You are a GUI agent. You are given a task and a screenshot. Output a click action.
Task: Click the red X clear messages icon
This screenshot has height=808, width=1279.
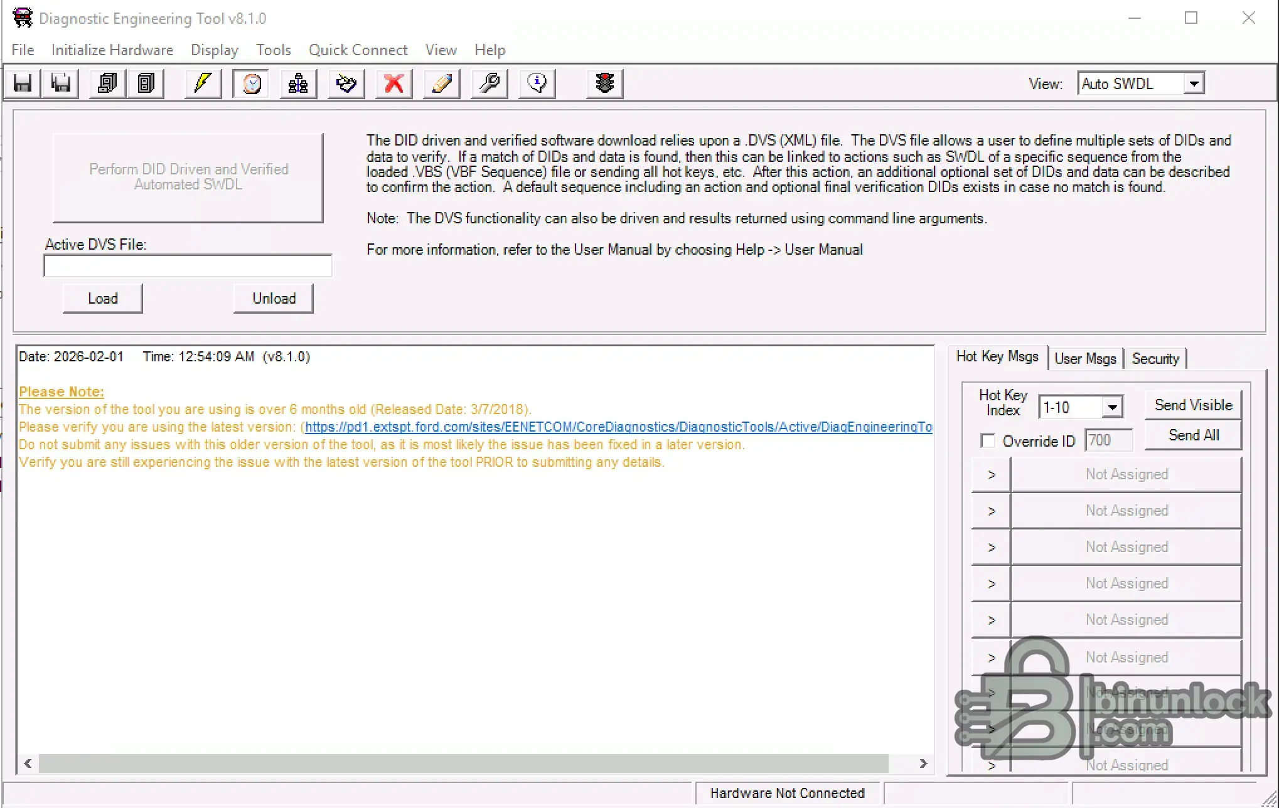393,83
